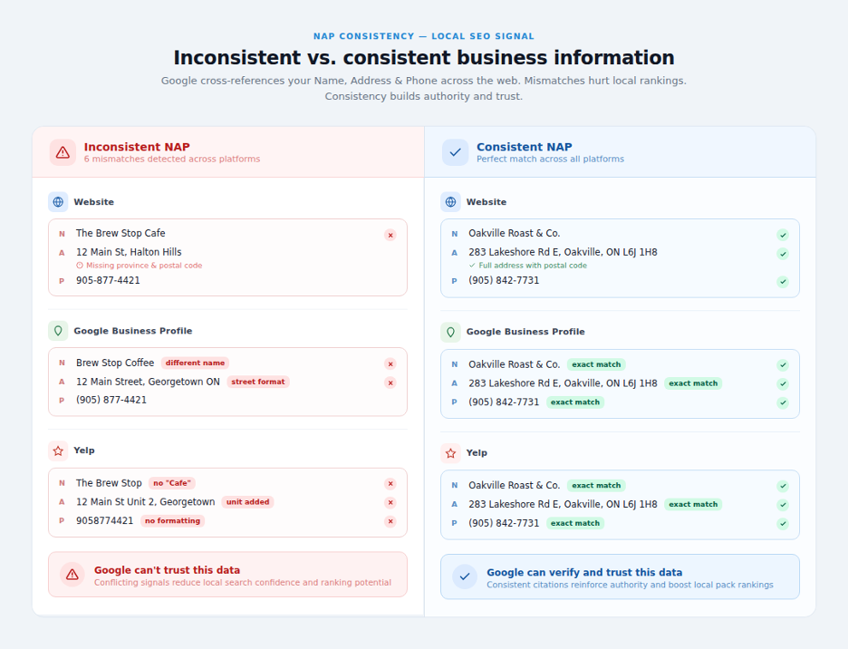
Task: Click the globe icon beside Website in the Consistent column
Action: [x=451, y=202]
